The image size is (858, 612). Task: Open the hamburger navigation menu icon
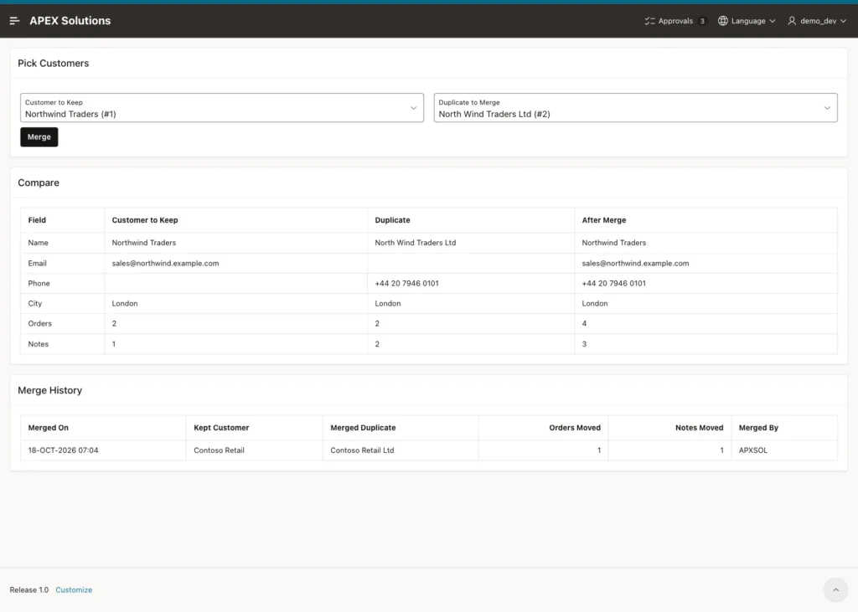pos(15,21)
